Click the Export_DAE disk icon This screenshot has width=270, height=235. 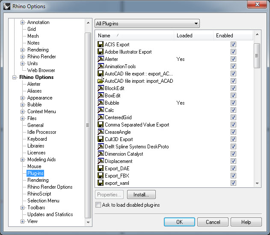point(101,168)
